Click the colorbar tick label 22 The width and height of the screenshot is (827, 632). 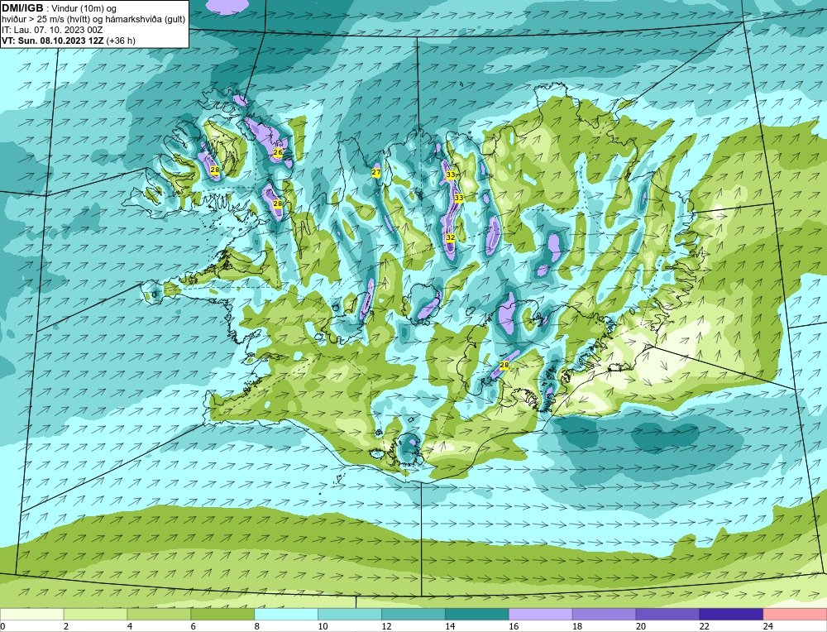[705, 626]
